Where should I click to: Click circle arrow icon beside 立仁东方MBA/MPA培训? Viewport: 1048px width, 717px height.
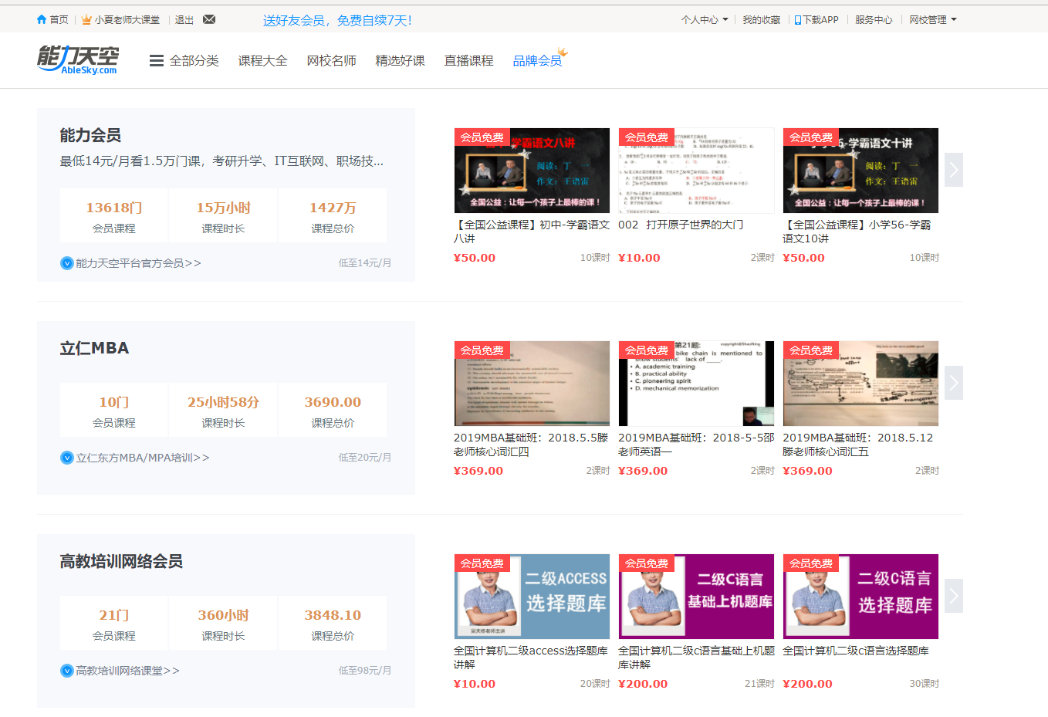pyautogui.click(x=67, y=458)
